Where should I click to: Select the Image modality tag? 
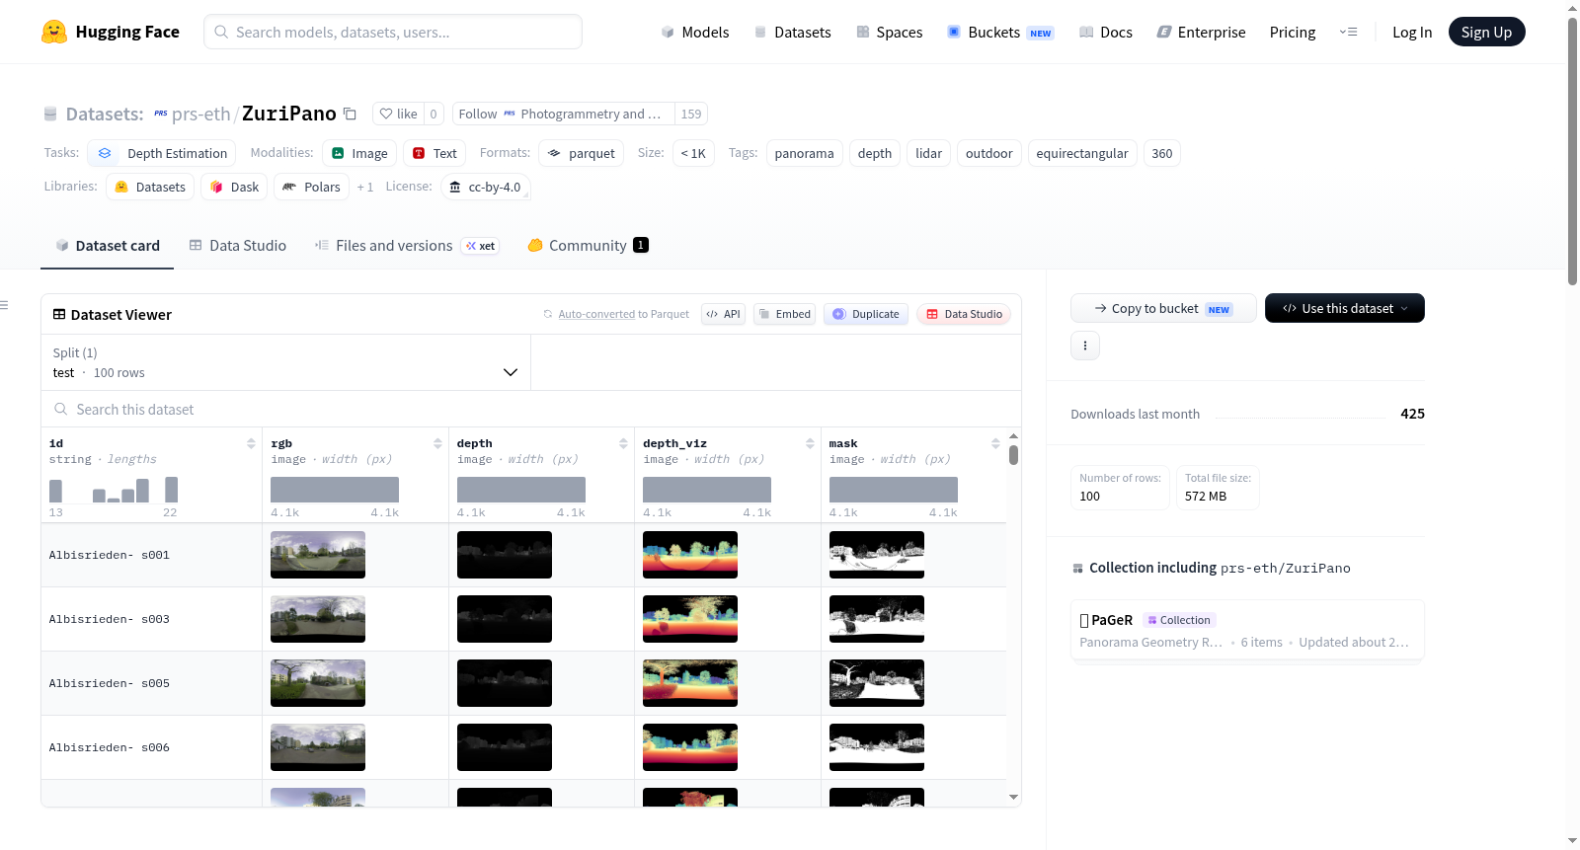click(x=359, y=153)
